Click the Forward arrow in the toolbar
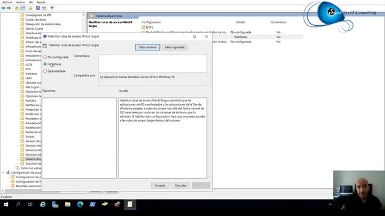 tap(9, 8)
